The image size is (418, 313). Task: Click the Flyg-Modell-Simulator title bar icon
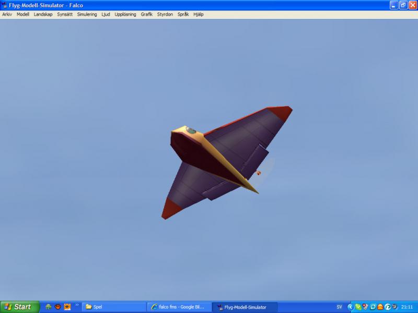pos(5,5)
